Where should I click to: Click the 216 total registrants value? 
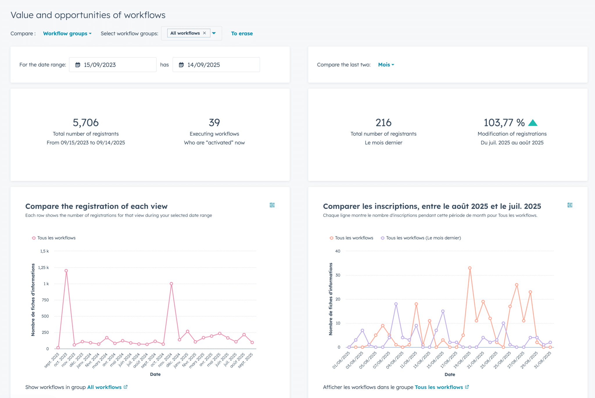point(383,123)
